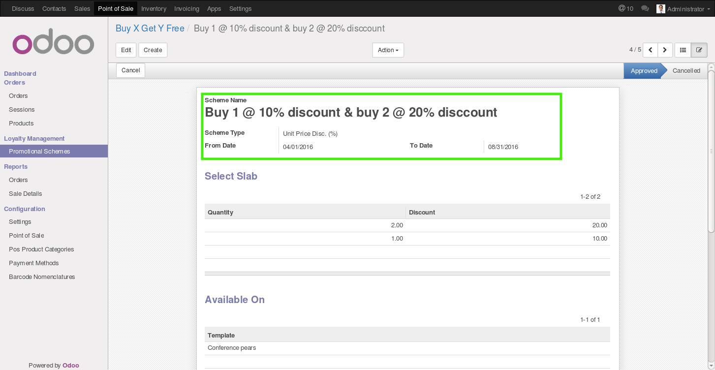Switch to list view icon
715x370 pixels.
tap(683, 50)
